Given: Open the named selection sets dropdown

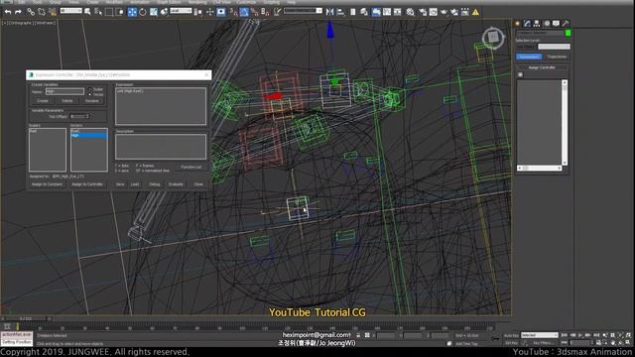Looking at the screenshot, I should tap(303, 11).
